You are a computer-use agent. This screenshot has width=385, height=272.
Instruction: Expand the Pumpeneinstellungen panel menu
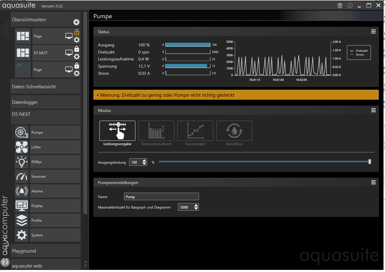pyautogui.click(x=373, y=183)
